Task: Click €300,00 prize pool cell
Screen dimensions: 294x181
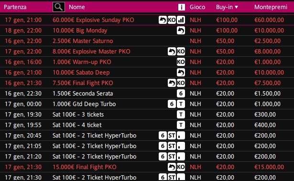Action: click(x=265, y=114)
